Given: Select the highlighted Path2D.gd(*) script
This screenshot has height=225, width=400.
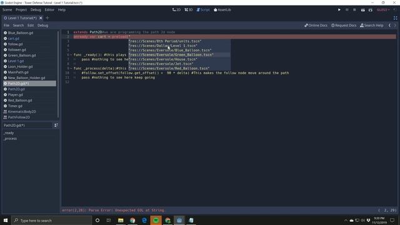Looking at the screenshot, I should pos(29,83).
